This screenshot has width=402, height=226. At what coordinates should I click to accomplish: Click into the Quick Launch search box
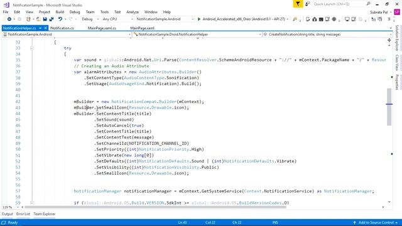click(x=339, y=4)
